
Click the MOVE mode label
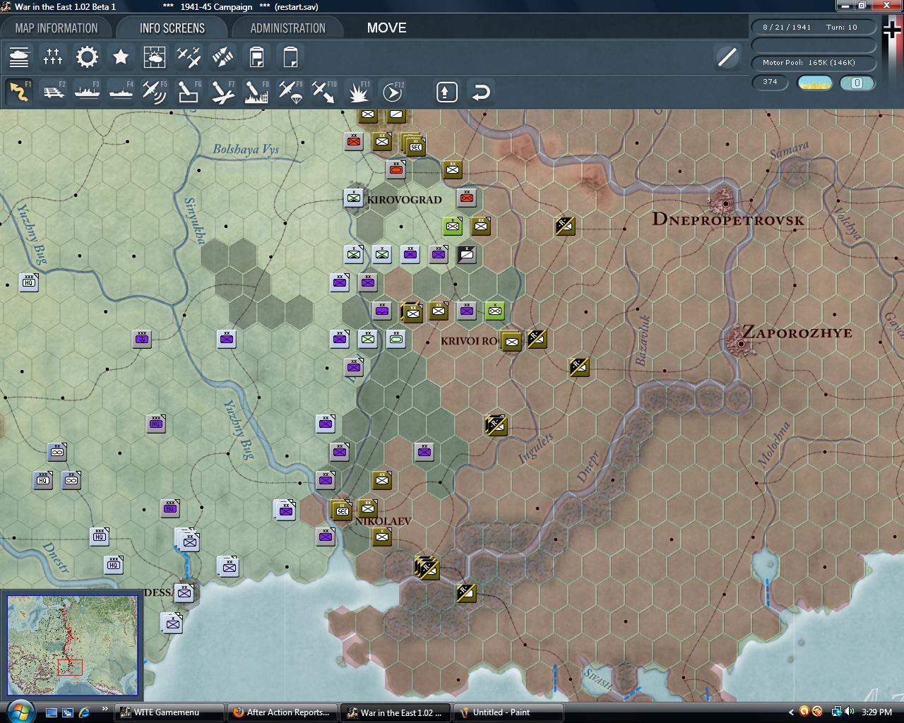pyautogui.click(x=386, y=28)
